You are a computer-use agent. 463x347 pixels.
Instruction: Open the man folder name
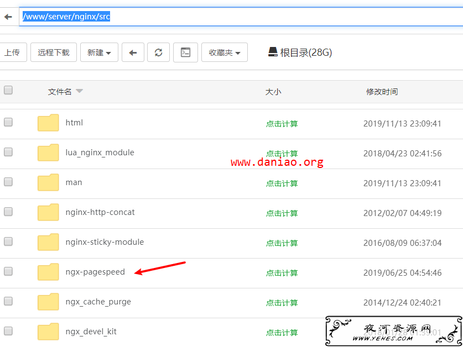point(74,182)
